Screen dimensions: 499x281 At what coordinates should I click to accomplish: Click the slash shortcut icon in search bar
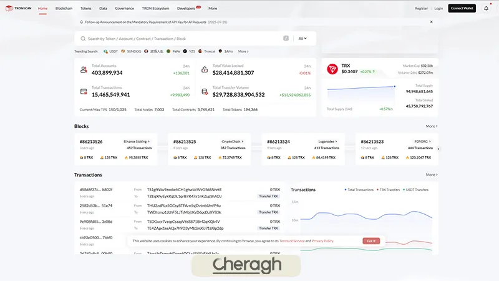click(286, 38)
